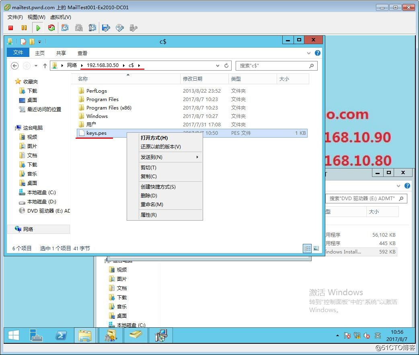Viewport: 419px width, 355px height.
Task: Reset the virtual machine
Action: (51, 28)
